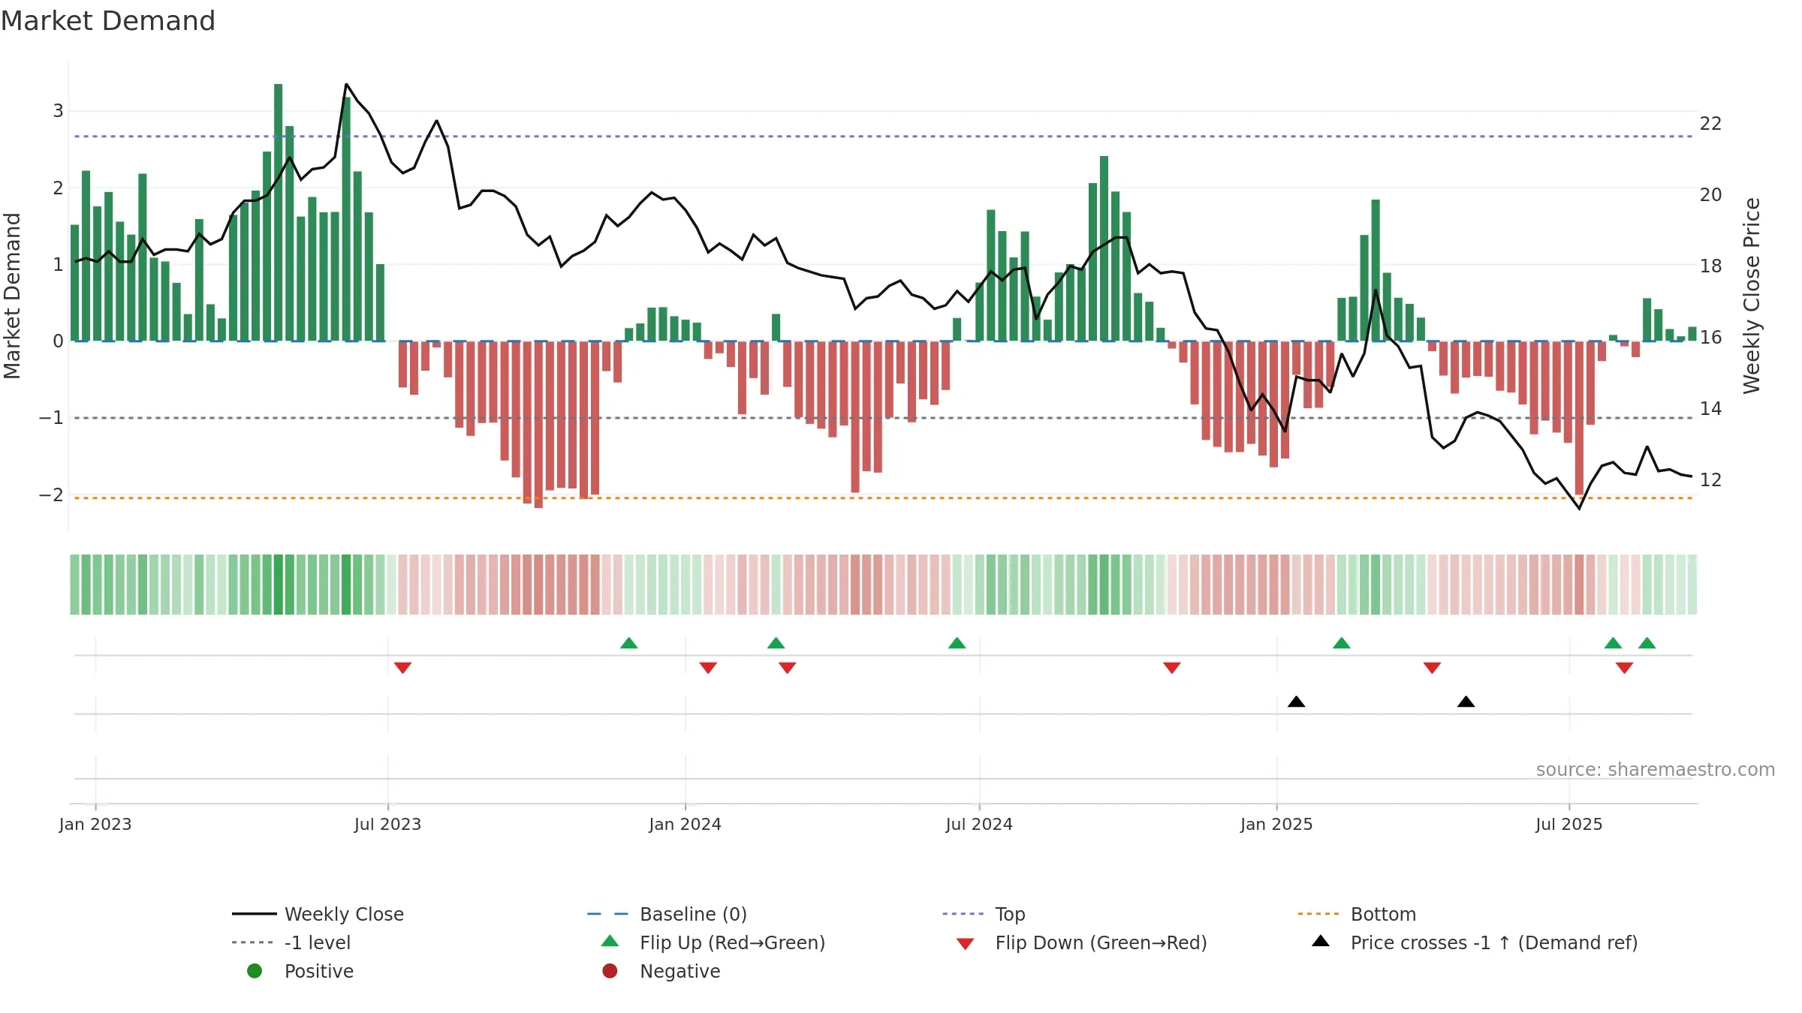Click the Jul 2025 axis label
Image resolution: width=1802 pixels, height=1013 pixels.
tap(1569, 824)
